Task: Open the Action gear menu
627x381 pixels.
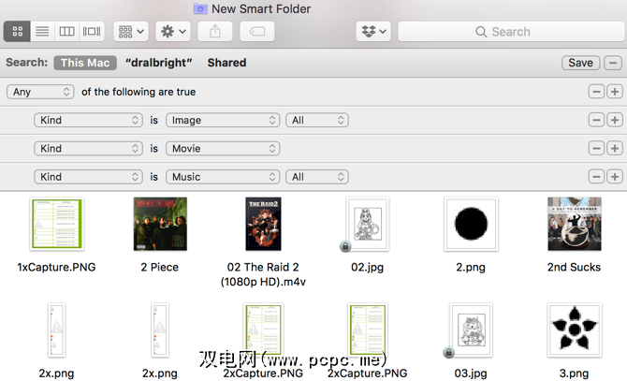Action: [173, 32]
